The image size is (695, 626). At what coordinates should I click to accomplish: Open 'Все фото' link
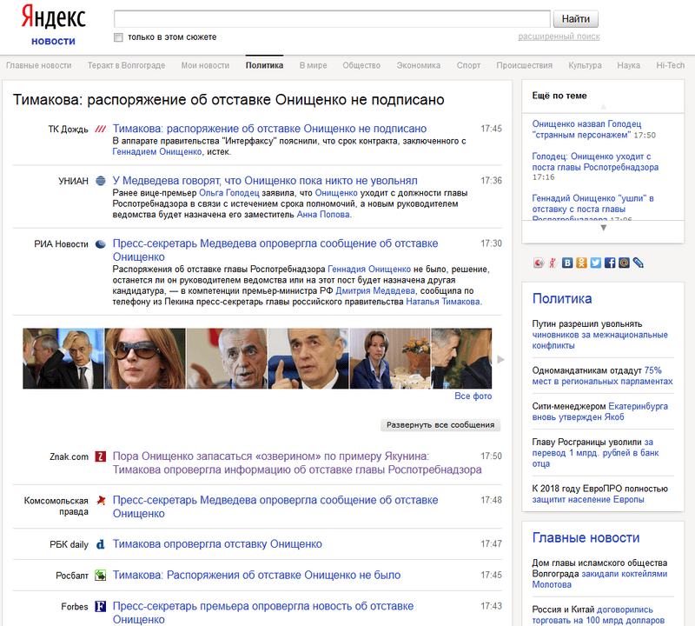tap(473, 396)
